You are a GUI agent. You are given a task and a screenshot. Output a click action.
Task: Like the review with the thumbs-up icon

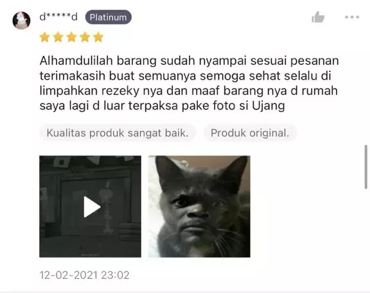tap(318, 17)
